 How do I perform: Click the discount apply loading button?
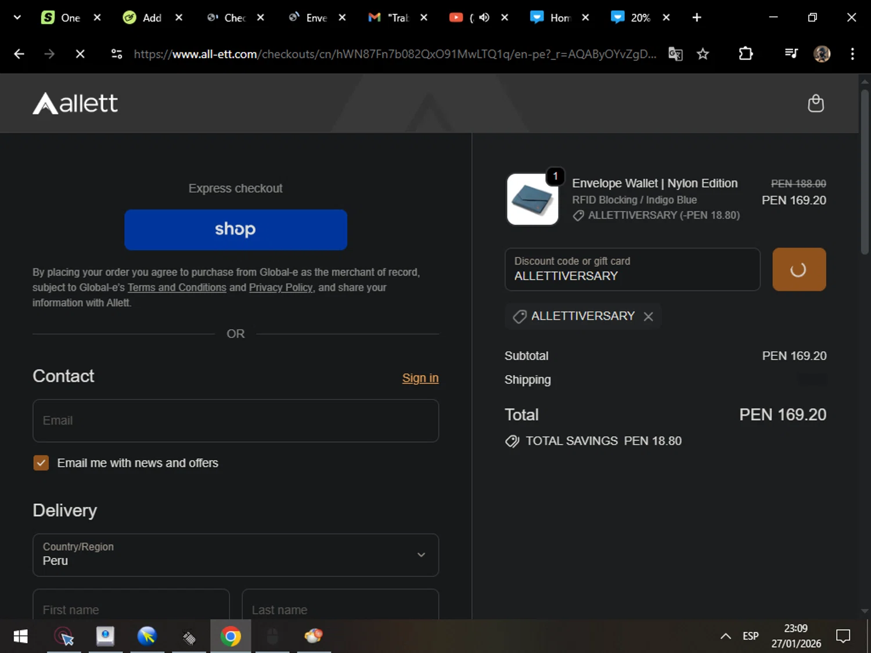point(799,269)
